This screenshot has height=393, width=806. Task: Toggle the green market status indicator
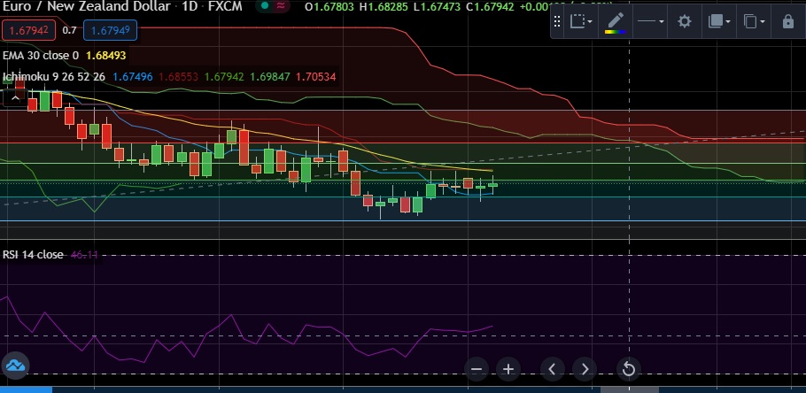[267, 7]
